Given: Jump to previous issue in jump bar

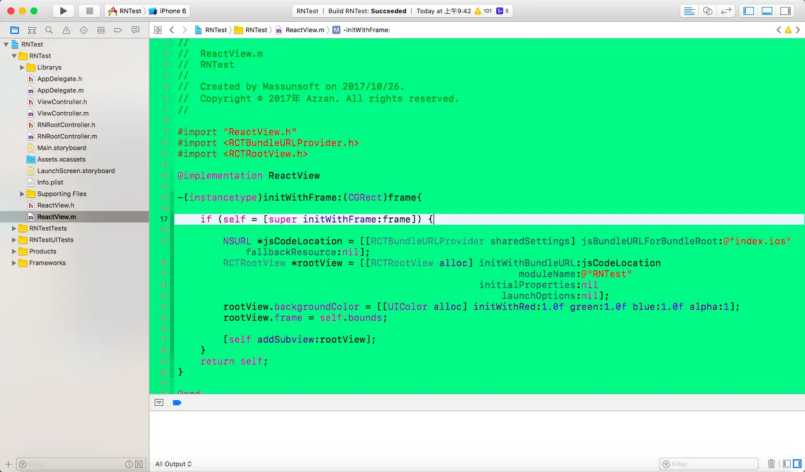Looking at the screenshot, I should (779, 30).
